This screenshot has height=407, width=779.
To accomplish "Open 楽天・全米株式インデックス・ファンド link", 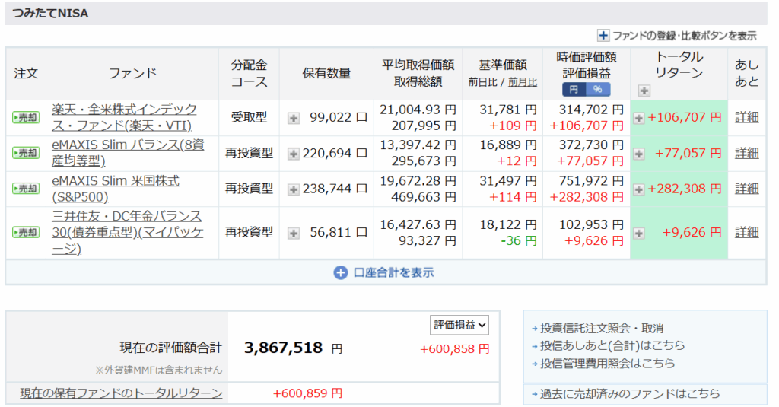I will pos(124,117).
